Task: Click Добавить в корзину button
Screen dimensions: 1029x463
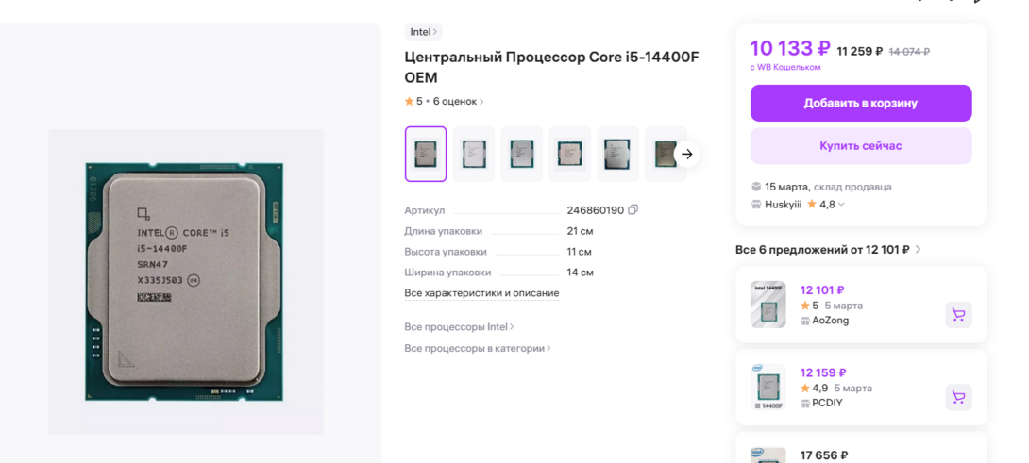Action: click(x=860, y=103)
